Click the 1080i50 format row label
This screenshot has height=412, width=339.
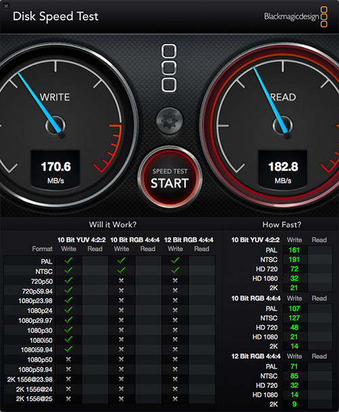[x=41, y=340]
